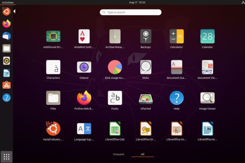Switch to the Frequent tab
Image resolution: width=245 pixels, height=163 pixels.
tap(119, 154)
